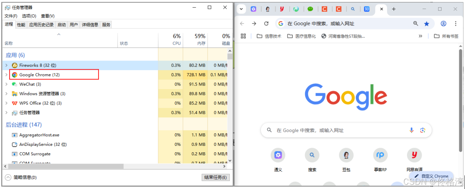Image resolution: width=465 pixels, height=189 pixels.
Task: Sort by the 状态 column header
Action: pyautogui.click(x=138, y=40)
